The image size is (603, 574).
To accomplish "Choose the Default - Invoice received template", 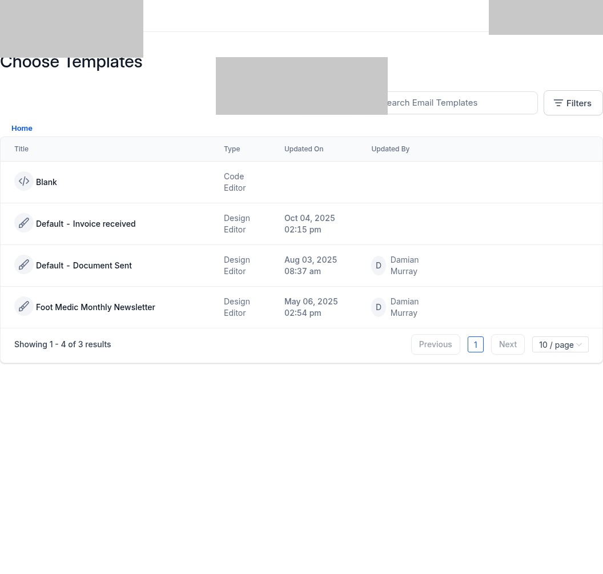I will point(86,224).
